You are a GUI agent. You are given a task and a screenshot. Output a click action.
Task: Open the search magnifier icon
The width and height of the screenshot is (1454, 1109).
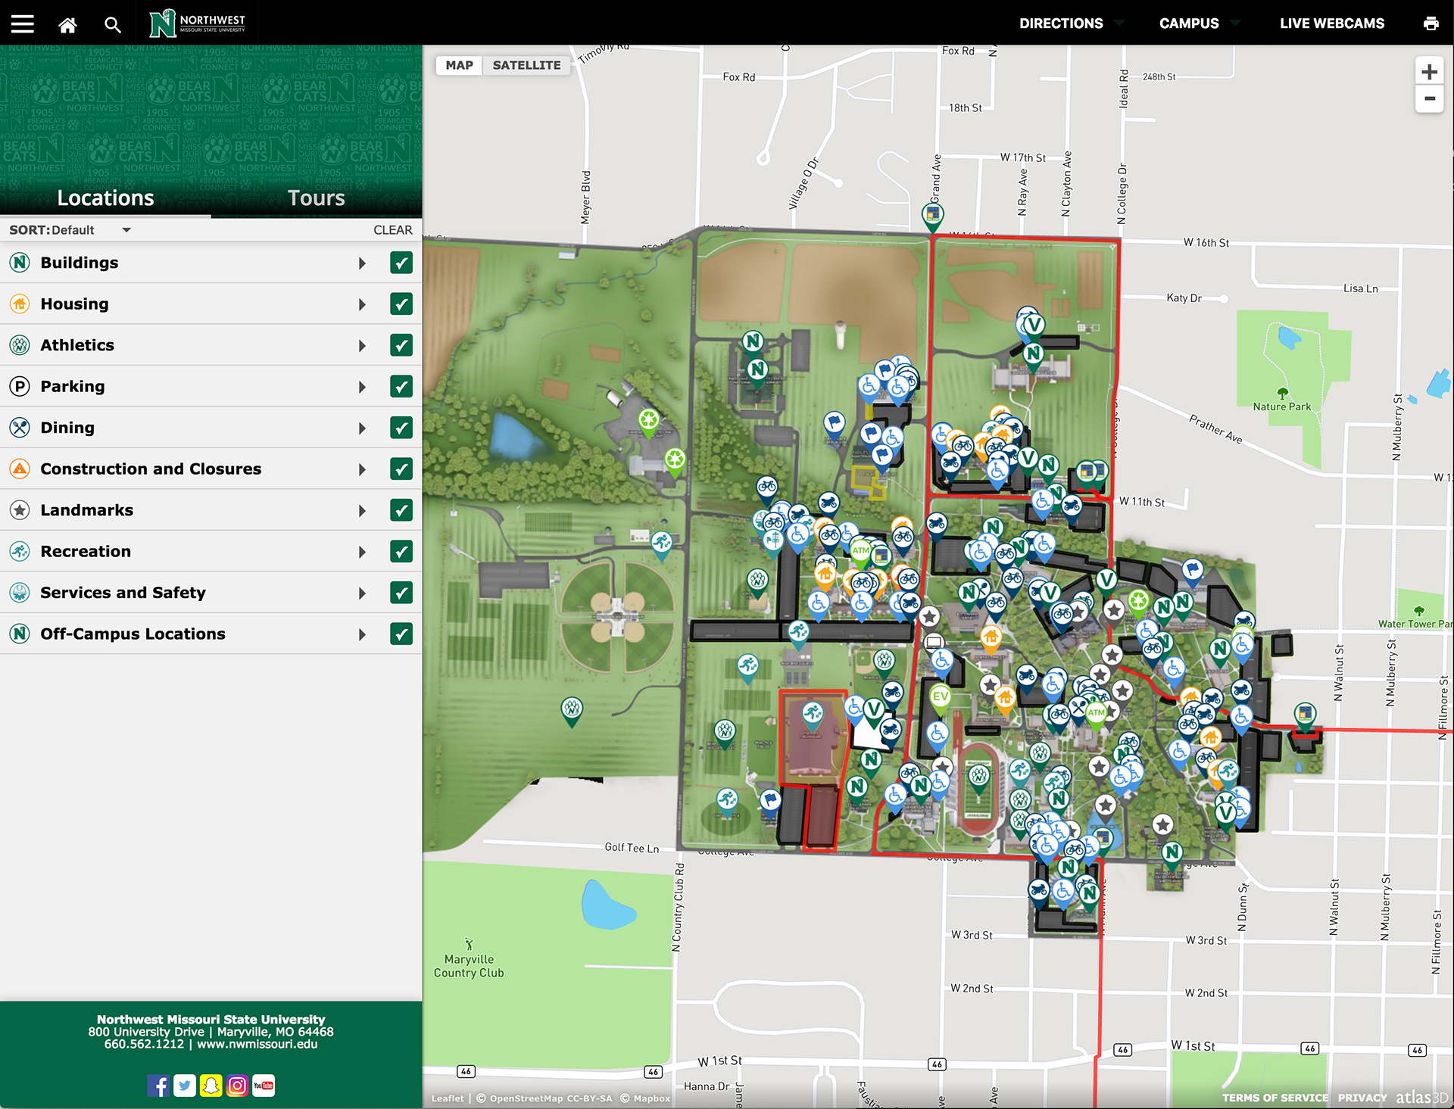(113, 25)
